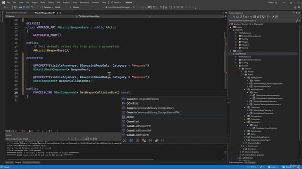Click Local Windows Debugger button
This screenshot has width=302, height=169.
(x=118, y=7)
